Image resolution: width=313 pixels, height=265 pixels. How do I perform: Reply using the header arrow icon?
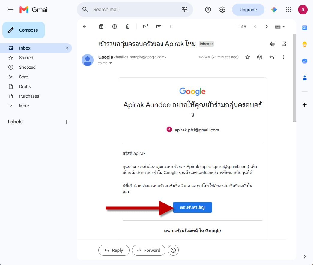pos(272,57)
